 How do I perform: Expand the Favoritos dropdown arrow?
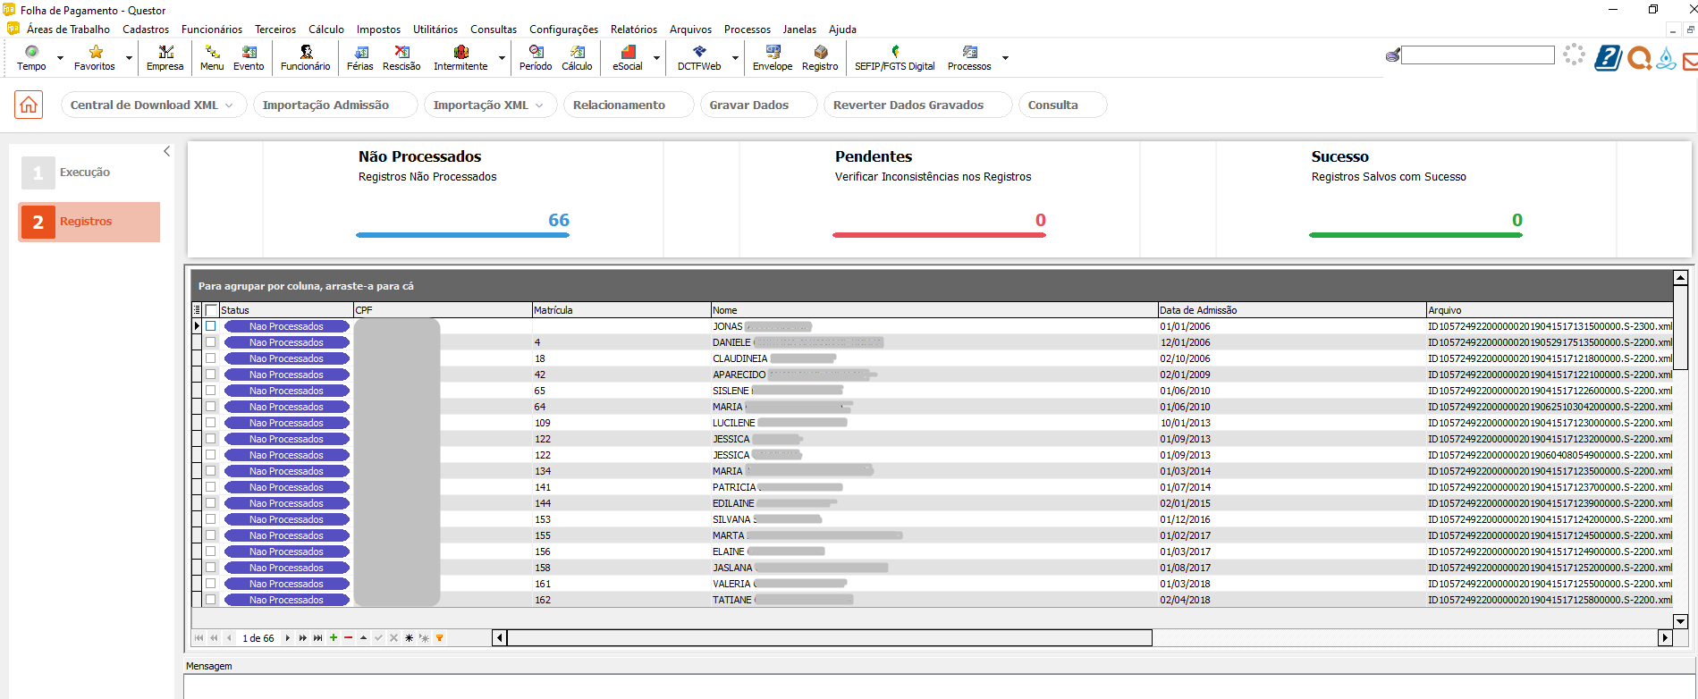[x=129, y=58]
